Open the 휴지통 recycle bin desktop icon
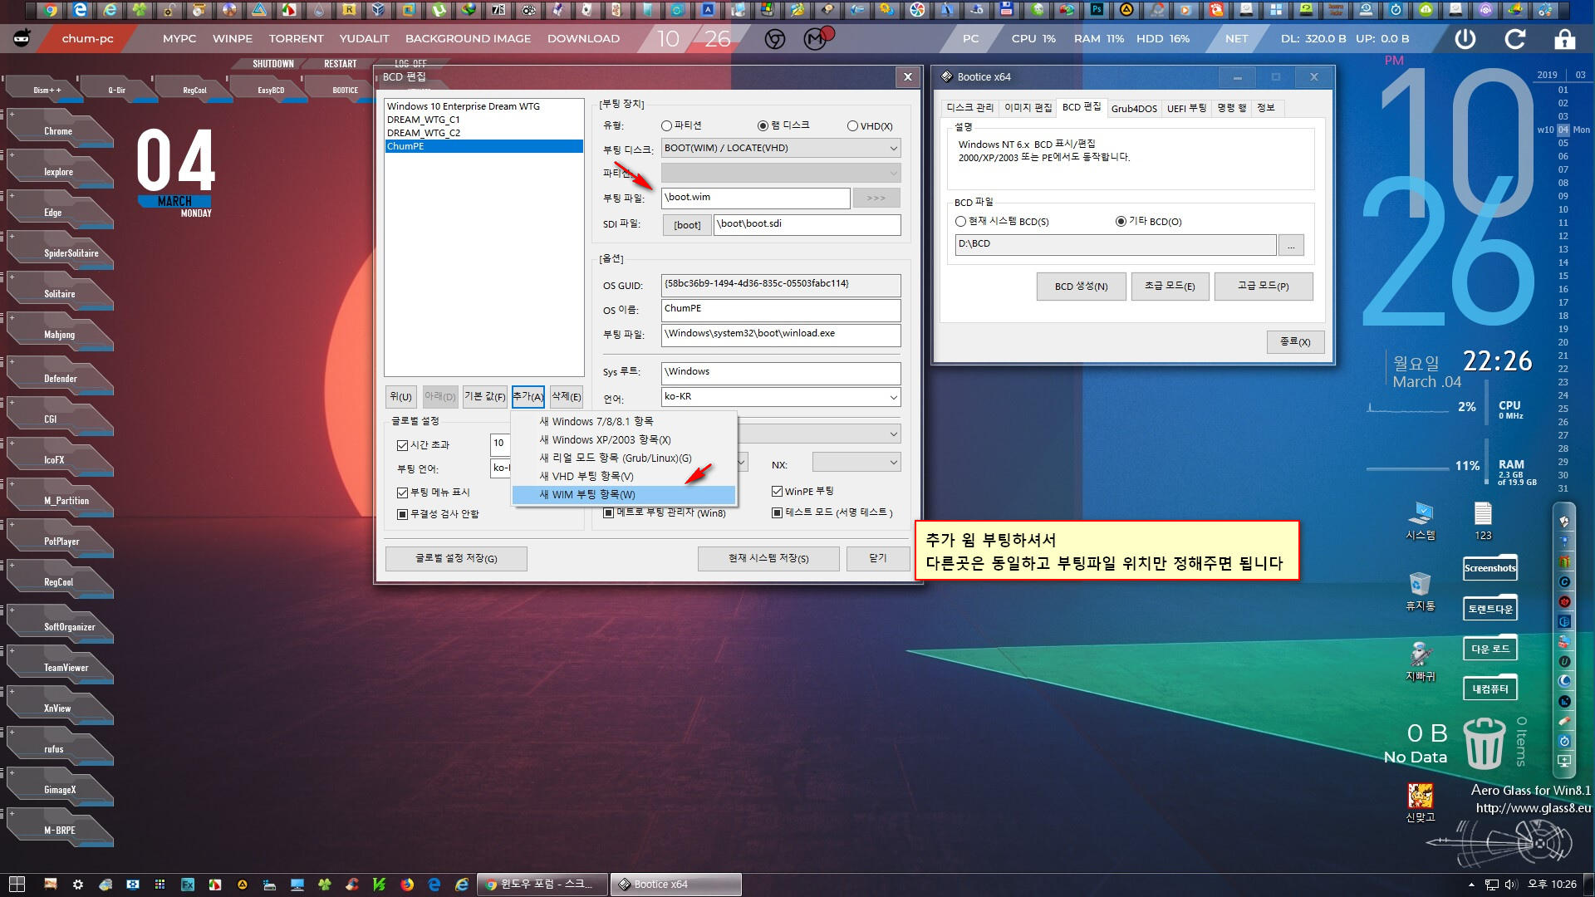Image resolution: width=1595 pixels, height=897 pixels. pos(1420,591)
